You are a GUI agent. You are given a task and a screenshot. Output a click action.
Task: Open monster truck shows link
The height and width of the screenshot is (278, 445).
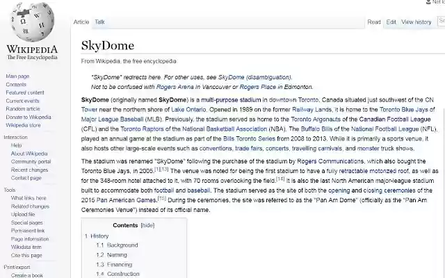tap(385, 148)
